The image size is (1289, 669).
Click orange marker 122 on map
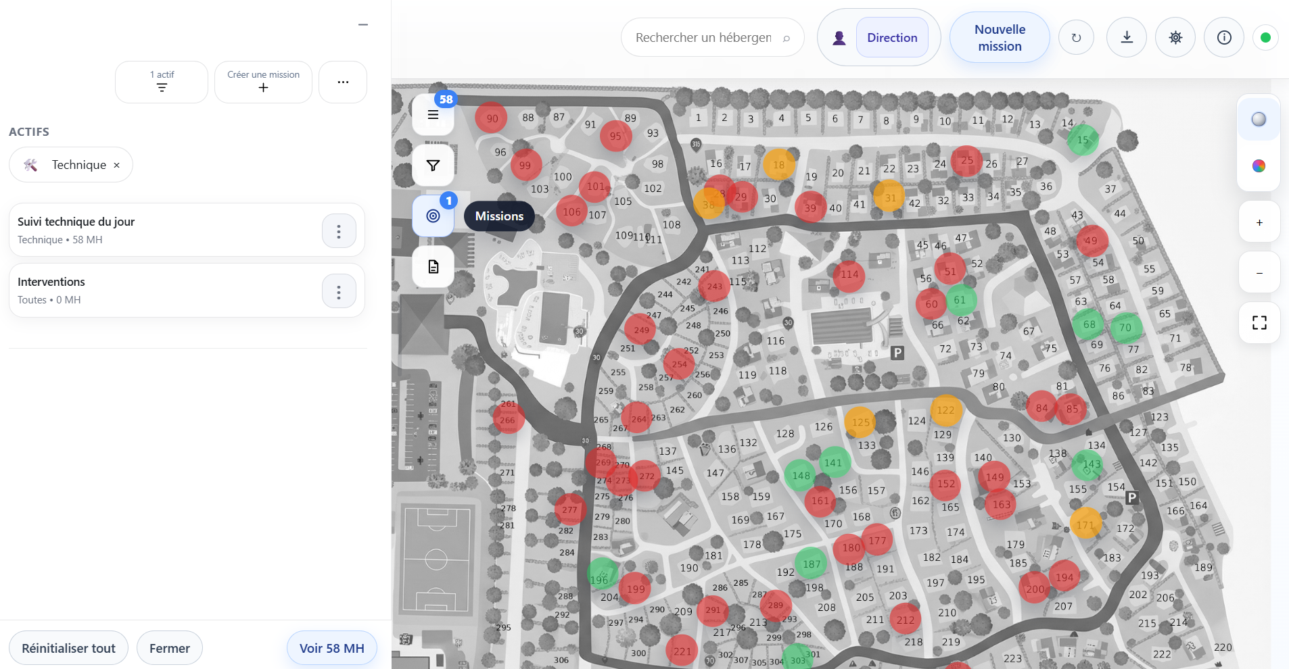[x=945, y=410]
